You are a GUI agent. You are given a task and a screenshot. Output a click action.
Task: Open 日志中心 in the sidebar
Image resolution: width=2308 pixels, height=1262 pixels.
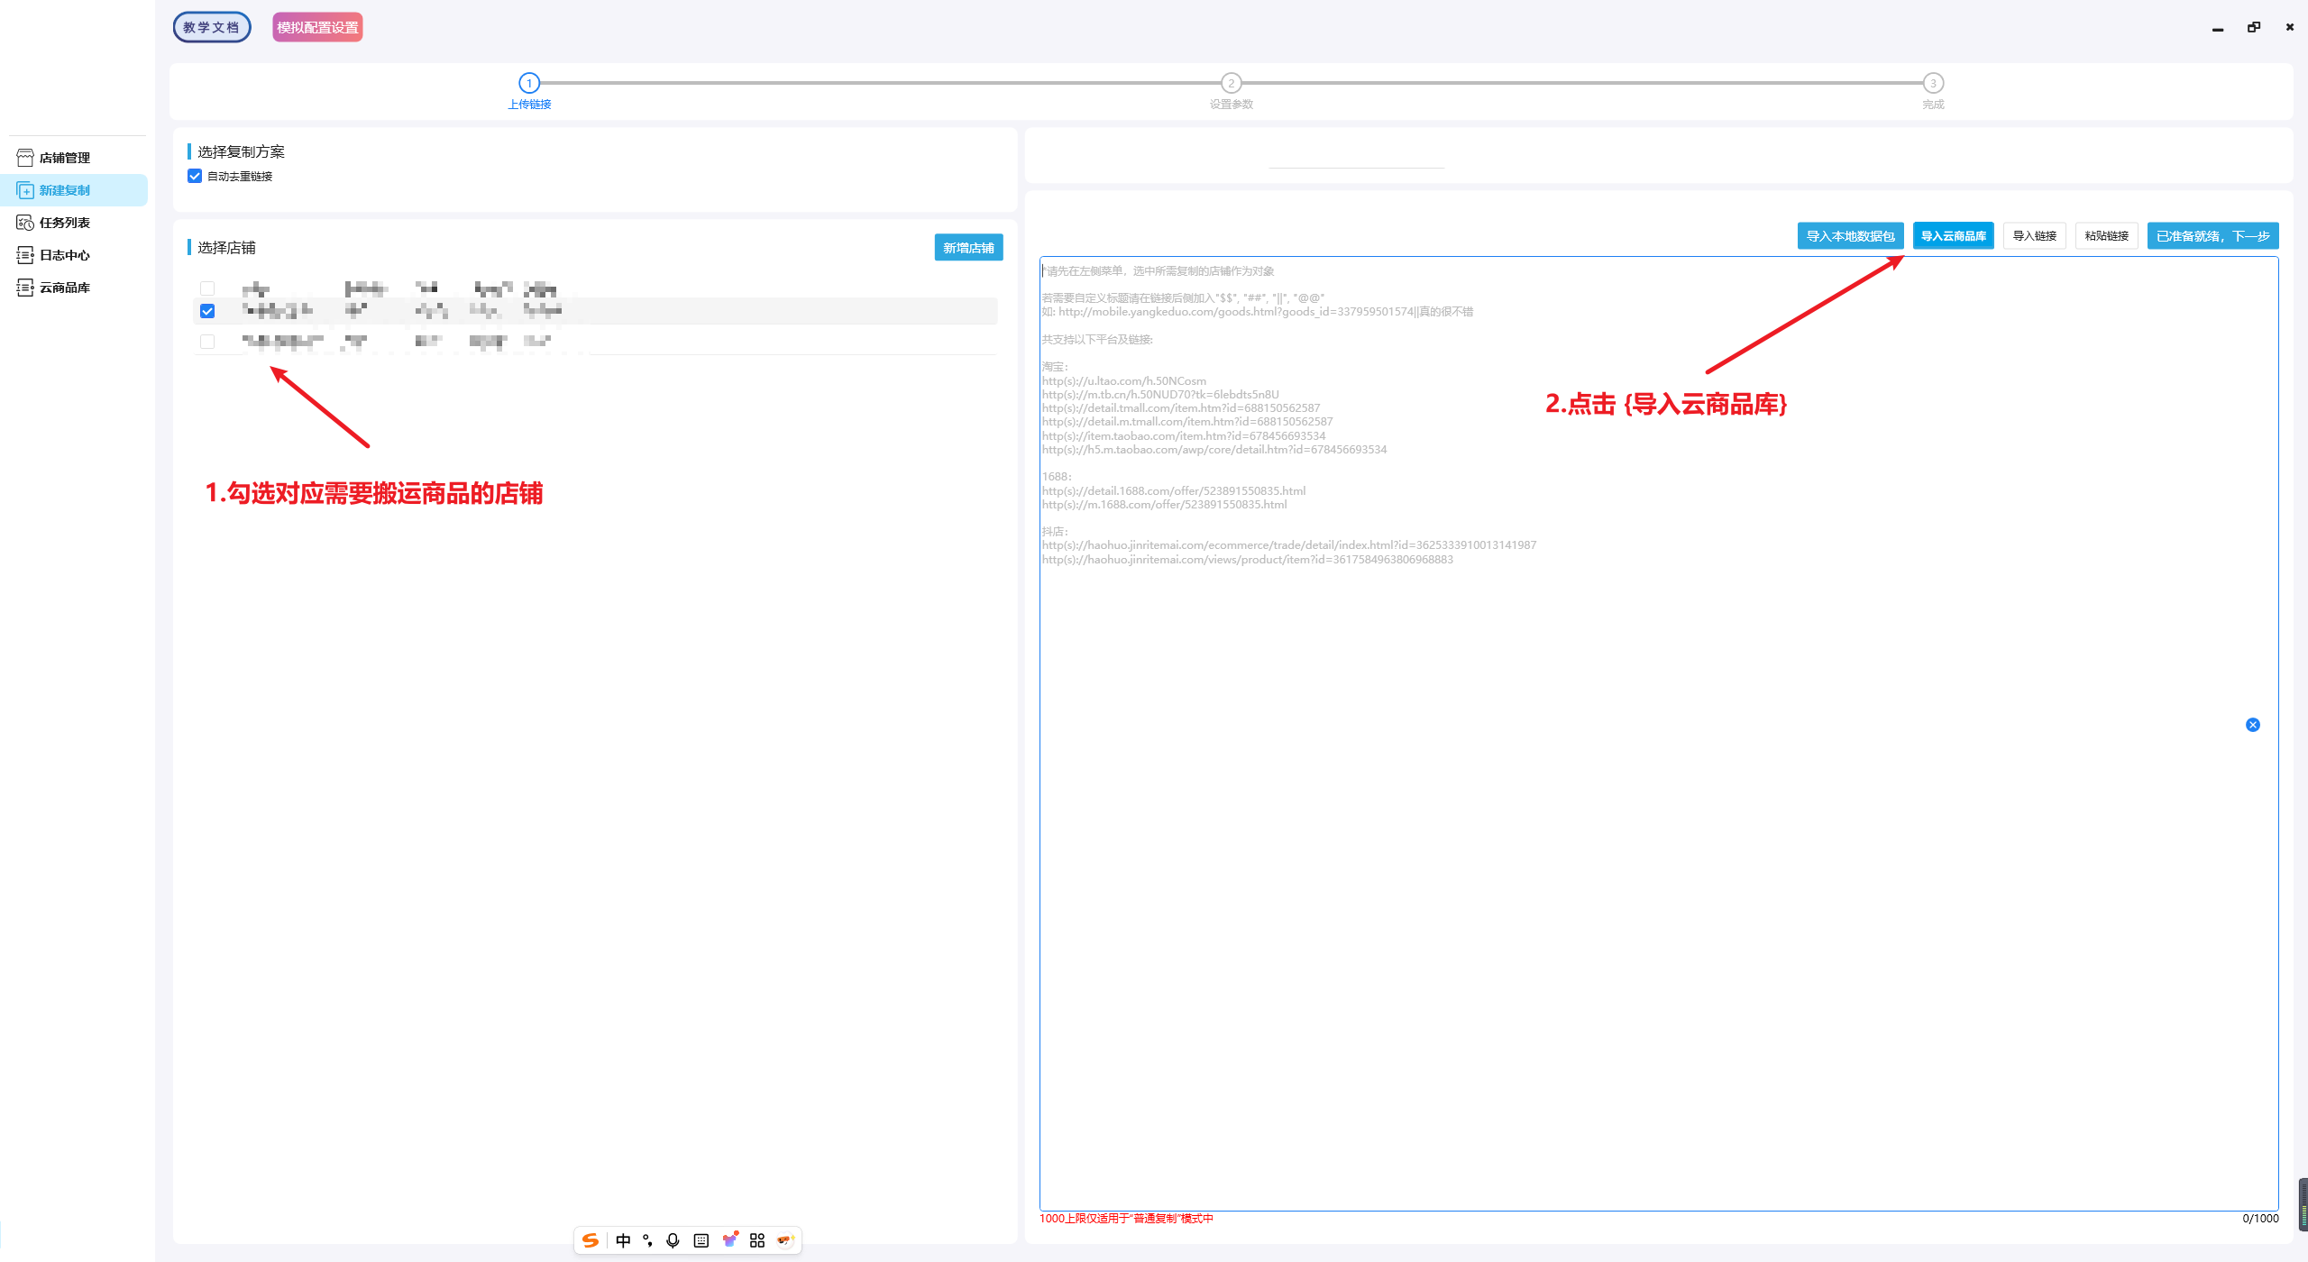point(76,255)
